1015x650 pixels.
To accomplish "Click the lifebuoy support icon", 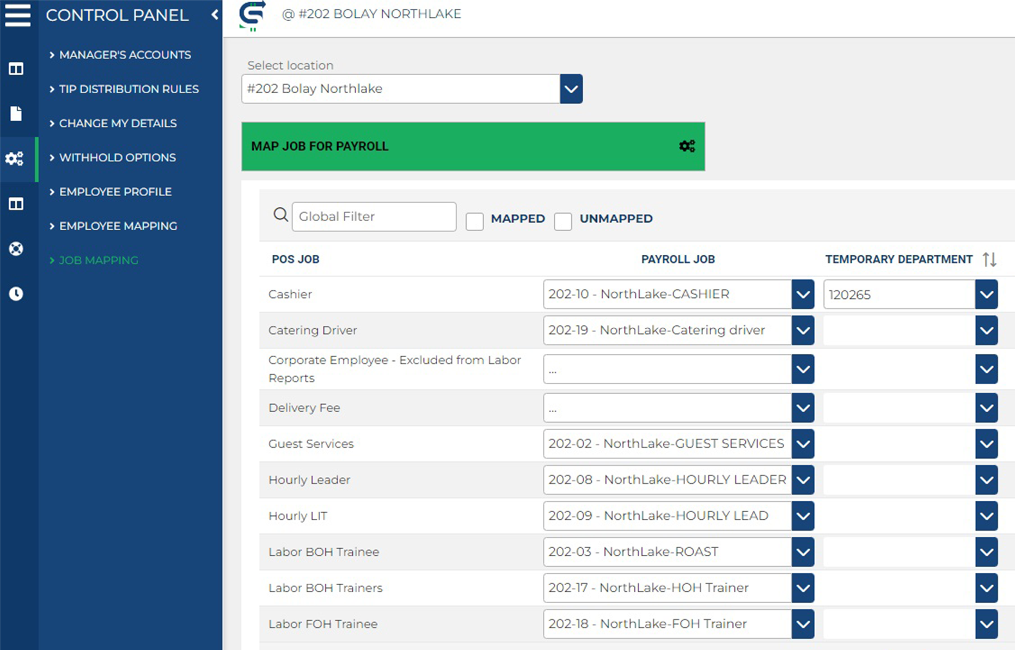I will point(16,249).
